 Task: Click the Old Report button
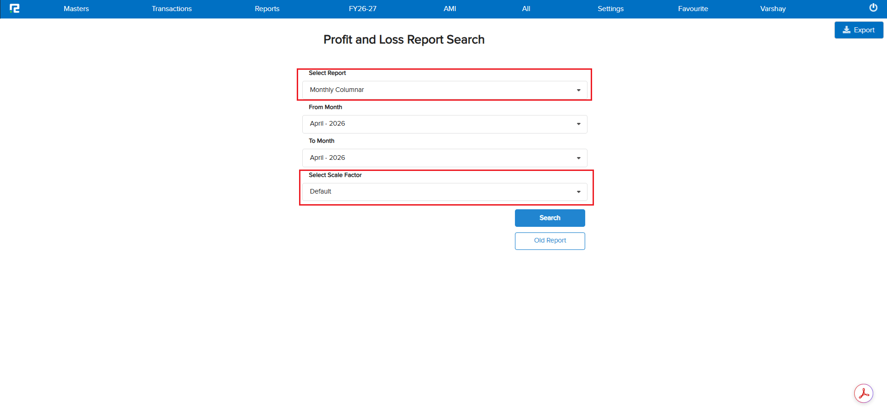tap(550, 241)
